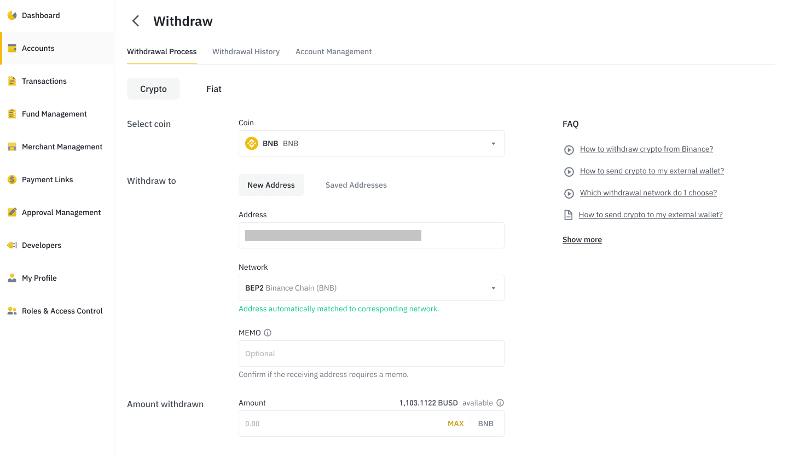Click the BNB coin logo in Coin field
This screenshot has height=458, width=788.
[252, 143]
